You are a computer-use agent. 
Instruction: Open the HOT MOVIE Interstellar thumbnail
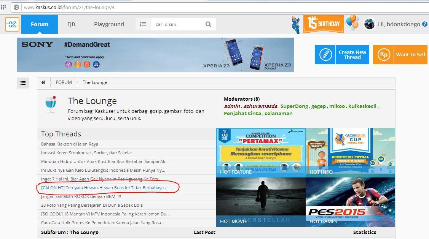coord(261,202)
